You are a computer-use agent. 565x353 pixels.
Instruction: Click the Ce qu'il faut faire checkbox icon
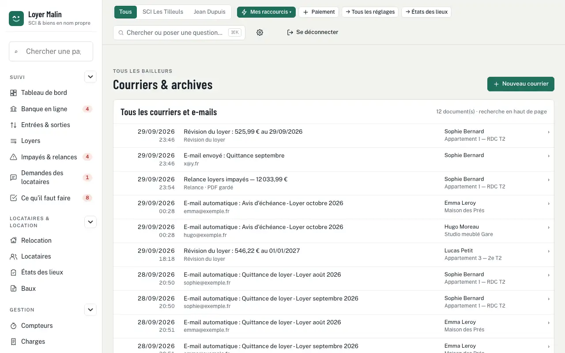13,198
